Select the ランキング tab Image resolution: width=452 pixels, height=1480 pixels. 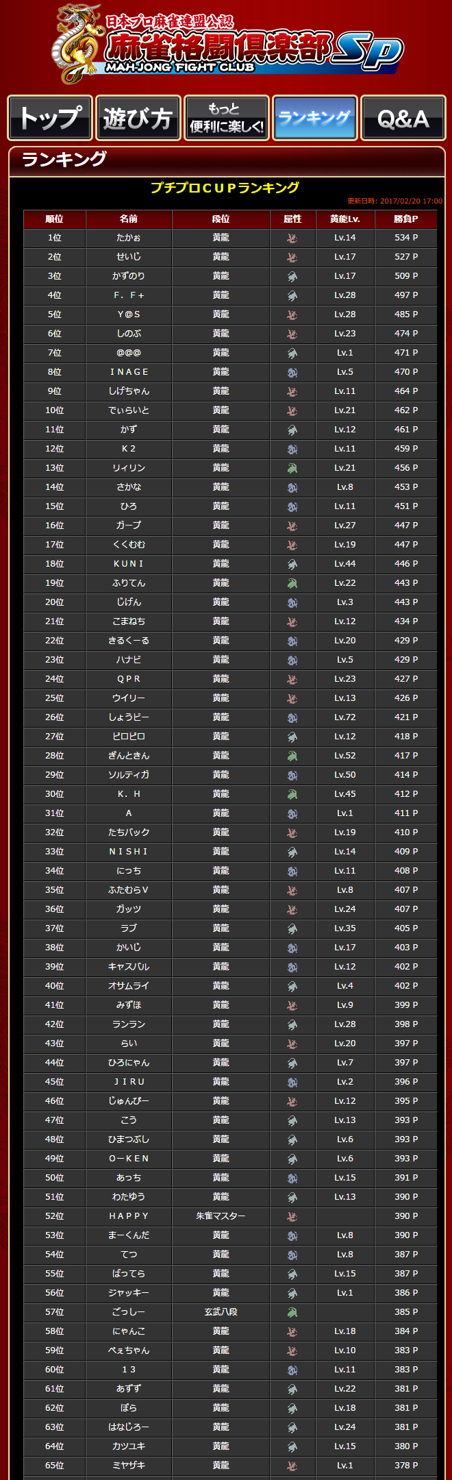click(314, 118)
